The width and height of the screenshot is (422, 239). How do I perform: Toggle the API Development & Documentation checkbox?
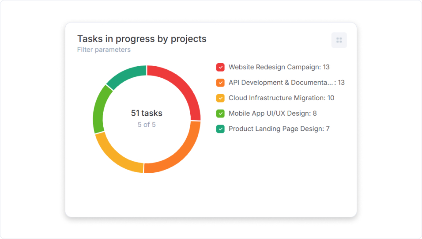point(221,83)
